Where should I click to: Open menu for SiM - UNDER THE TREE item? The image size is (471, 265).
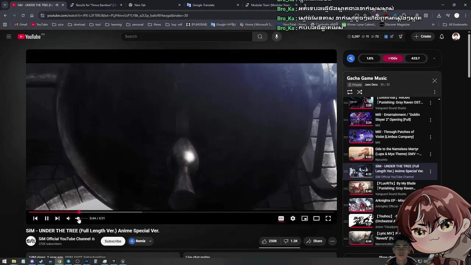[x=431, y=172]
